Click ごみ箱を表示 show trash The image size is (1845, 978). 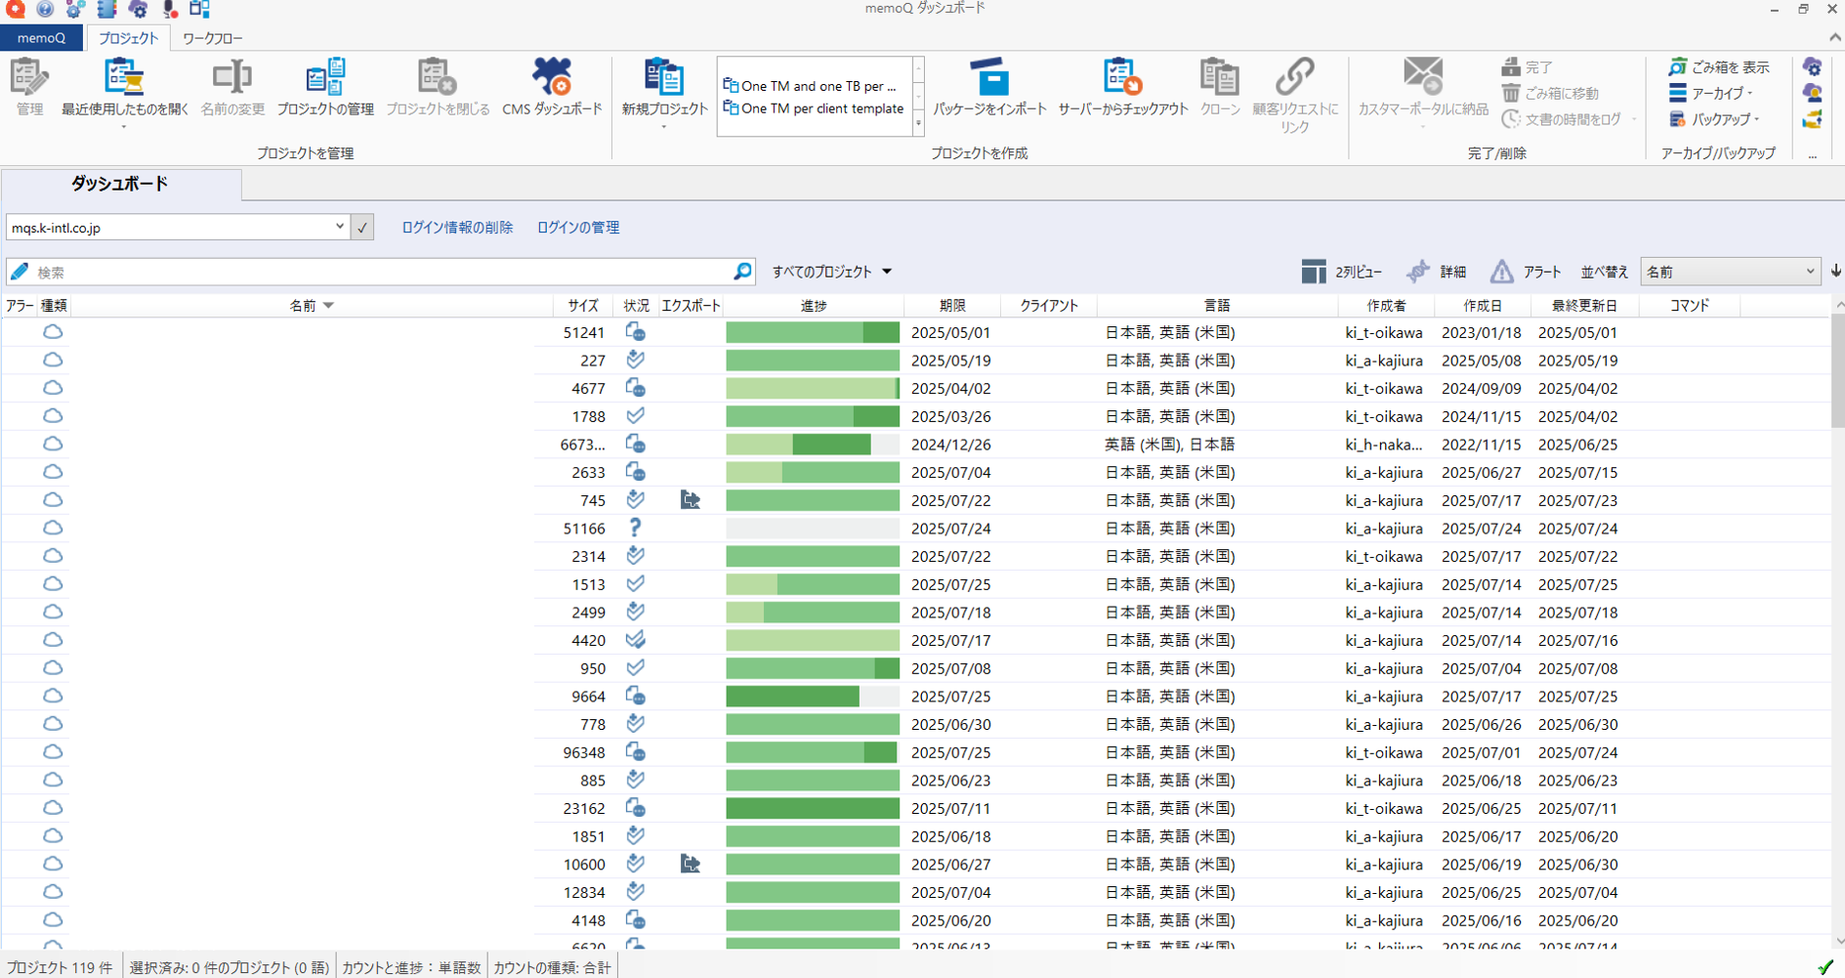pyautogui.click(x=1719, y=67)
